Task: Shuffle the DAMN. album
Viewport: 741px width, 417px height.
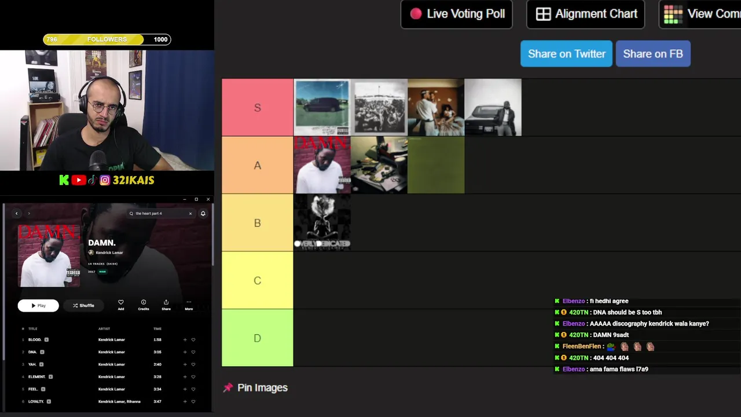Action: [83, 305]
